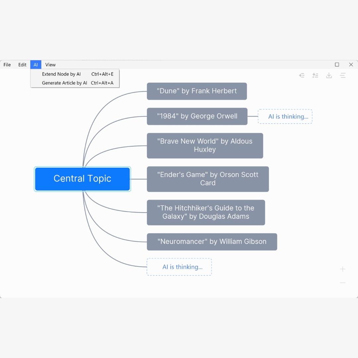The width and height of the screenshot is (358, 358).
Task: Zoom out using the minus icon
Action: point(343,282)
